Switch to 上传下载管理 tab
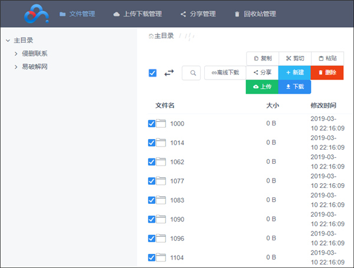Viewport: 354px width, 268px height. (x=137, y=14)
